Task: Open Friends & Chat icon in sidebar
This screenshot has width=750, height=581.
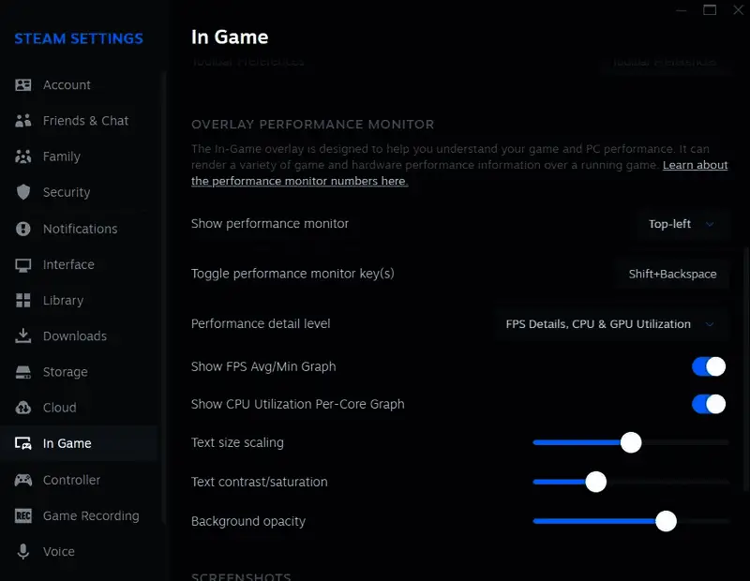Action: click(23, 121)
